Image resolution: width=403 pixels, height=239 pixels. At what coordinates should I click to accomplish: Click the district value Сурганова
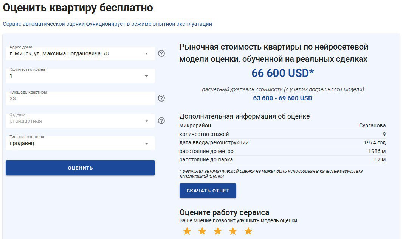pos(372,125)
